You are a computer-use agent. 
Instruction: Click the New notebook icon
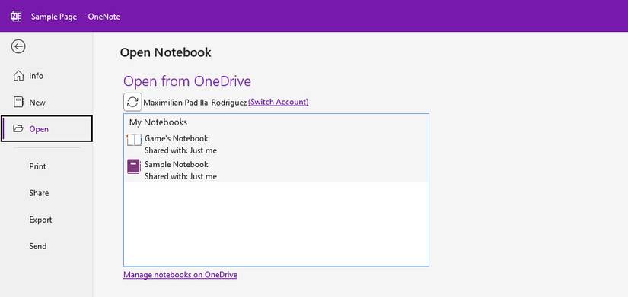tap(18, 103)
